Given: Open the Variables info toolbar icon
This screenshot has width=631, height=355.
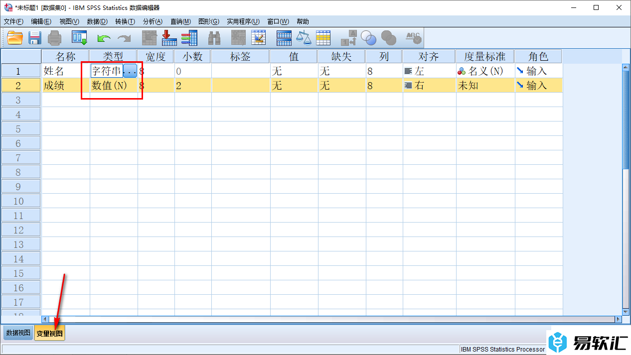Looking at the screenshot, I should [x=189, y=38].
